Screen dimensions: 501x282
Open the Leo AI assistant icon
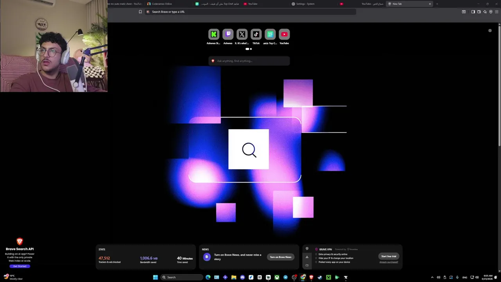(485, 12)
